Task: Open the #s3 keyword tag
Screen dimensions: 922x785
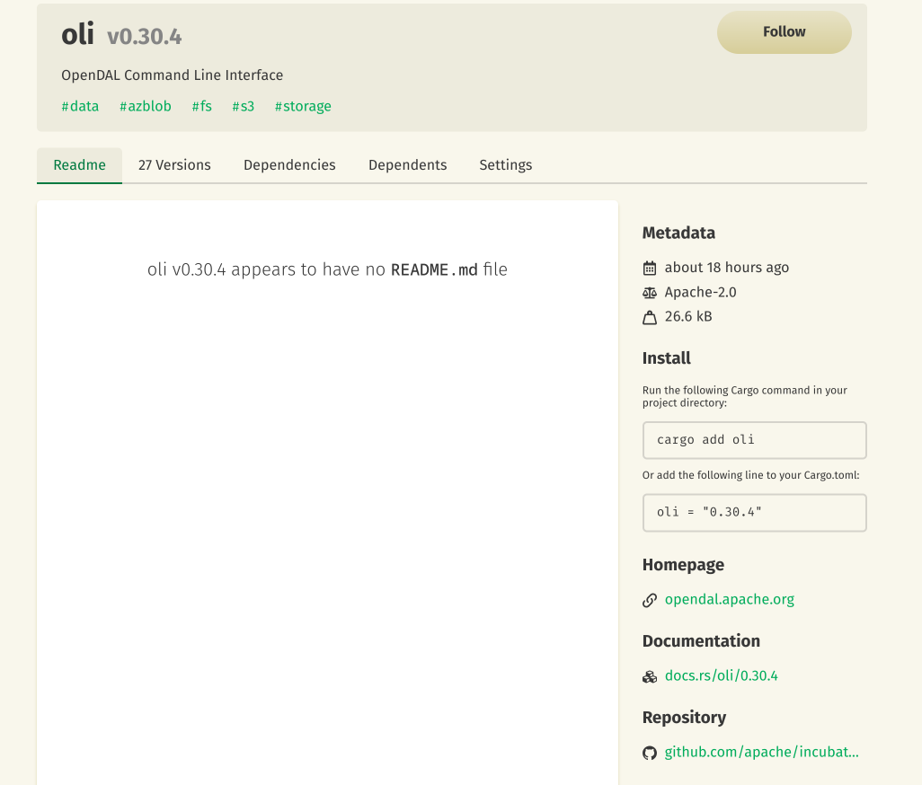Action: [x=243, y=106]
